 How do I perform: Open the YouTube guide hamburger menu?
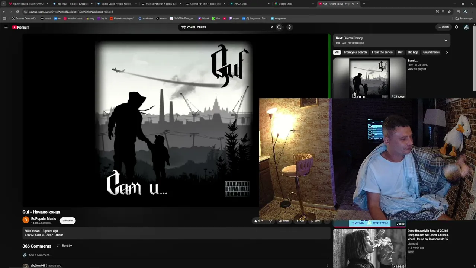click(x=6, y=27)
